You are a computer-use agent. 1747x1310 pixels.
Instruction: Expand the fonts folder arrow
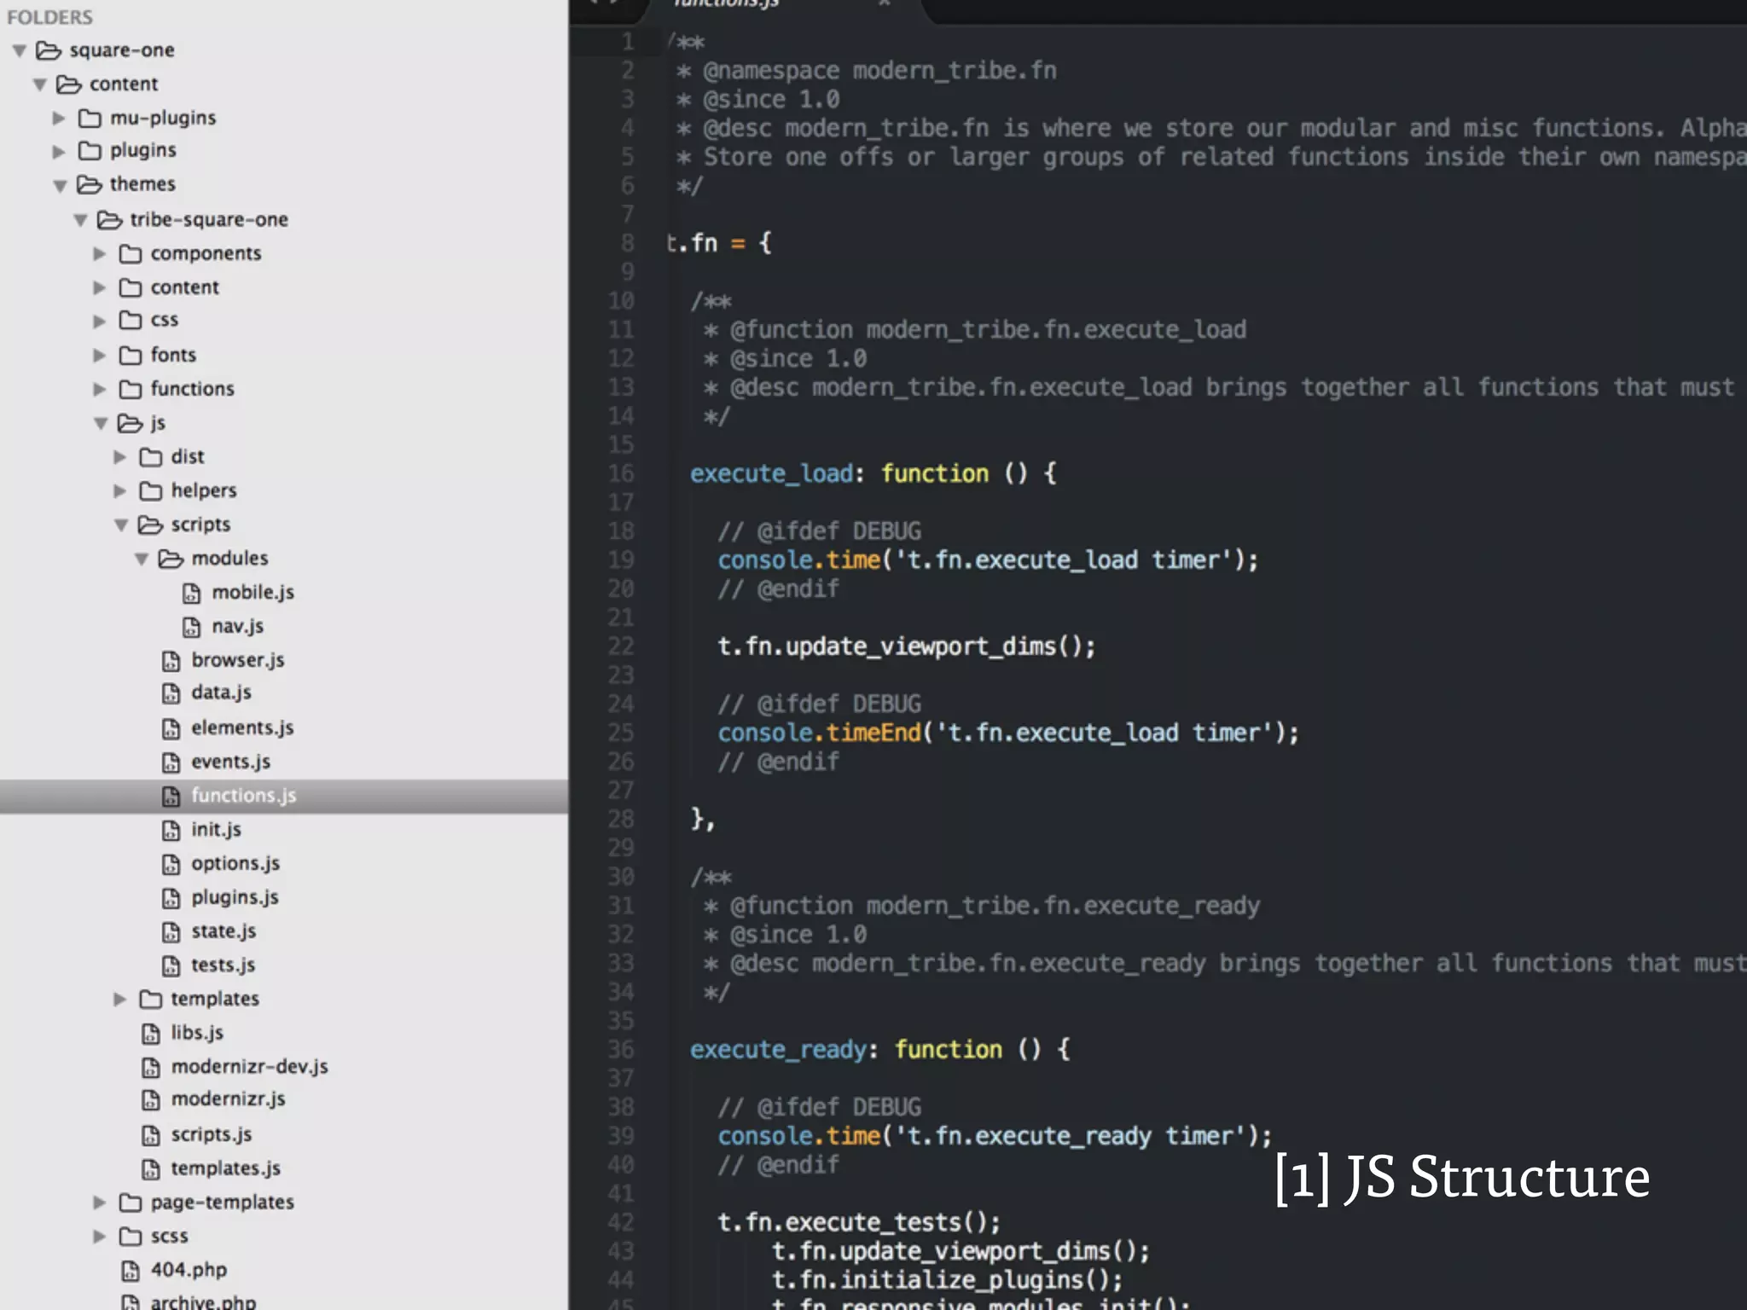[x=100, y=355]
